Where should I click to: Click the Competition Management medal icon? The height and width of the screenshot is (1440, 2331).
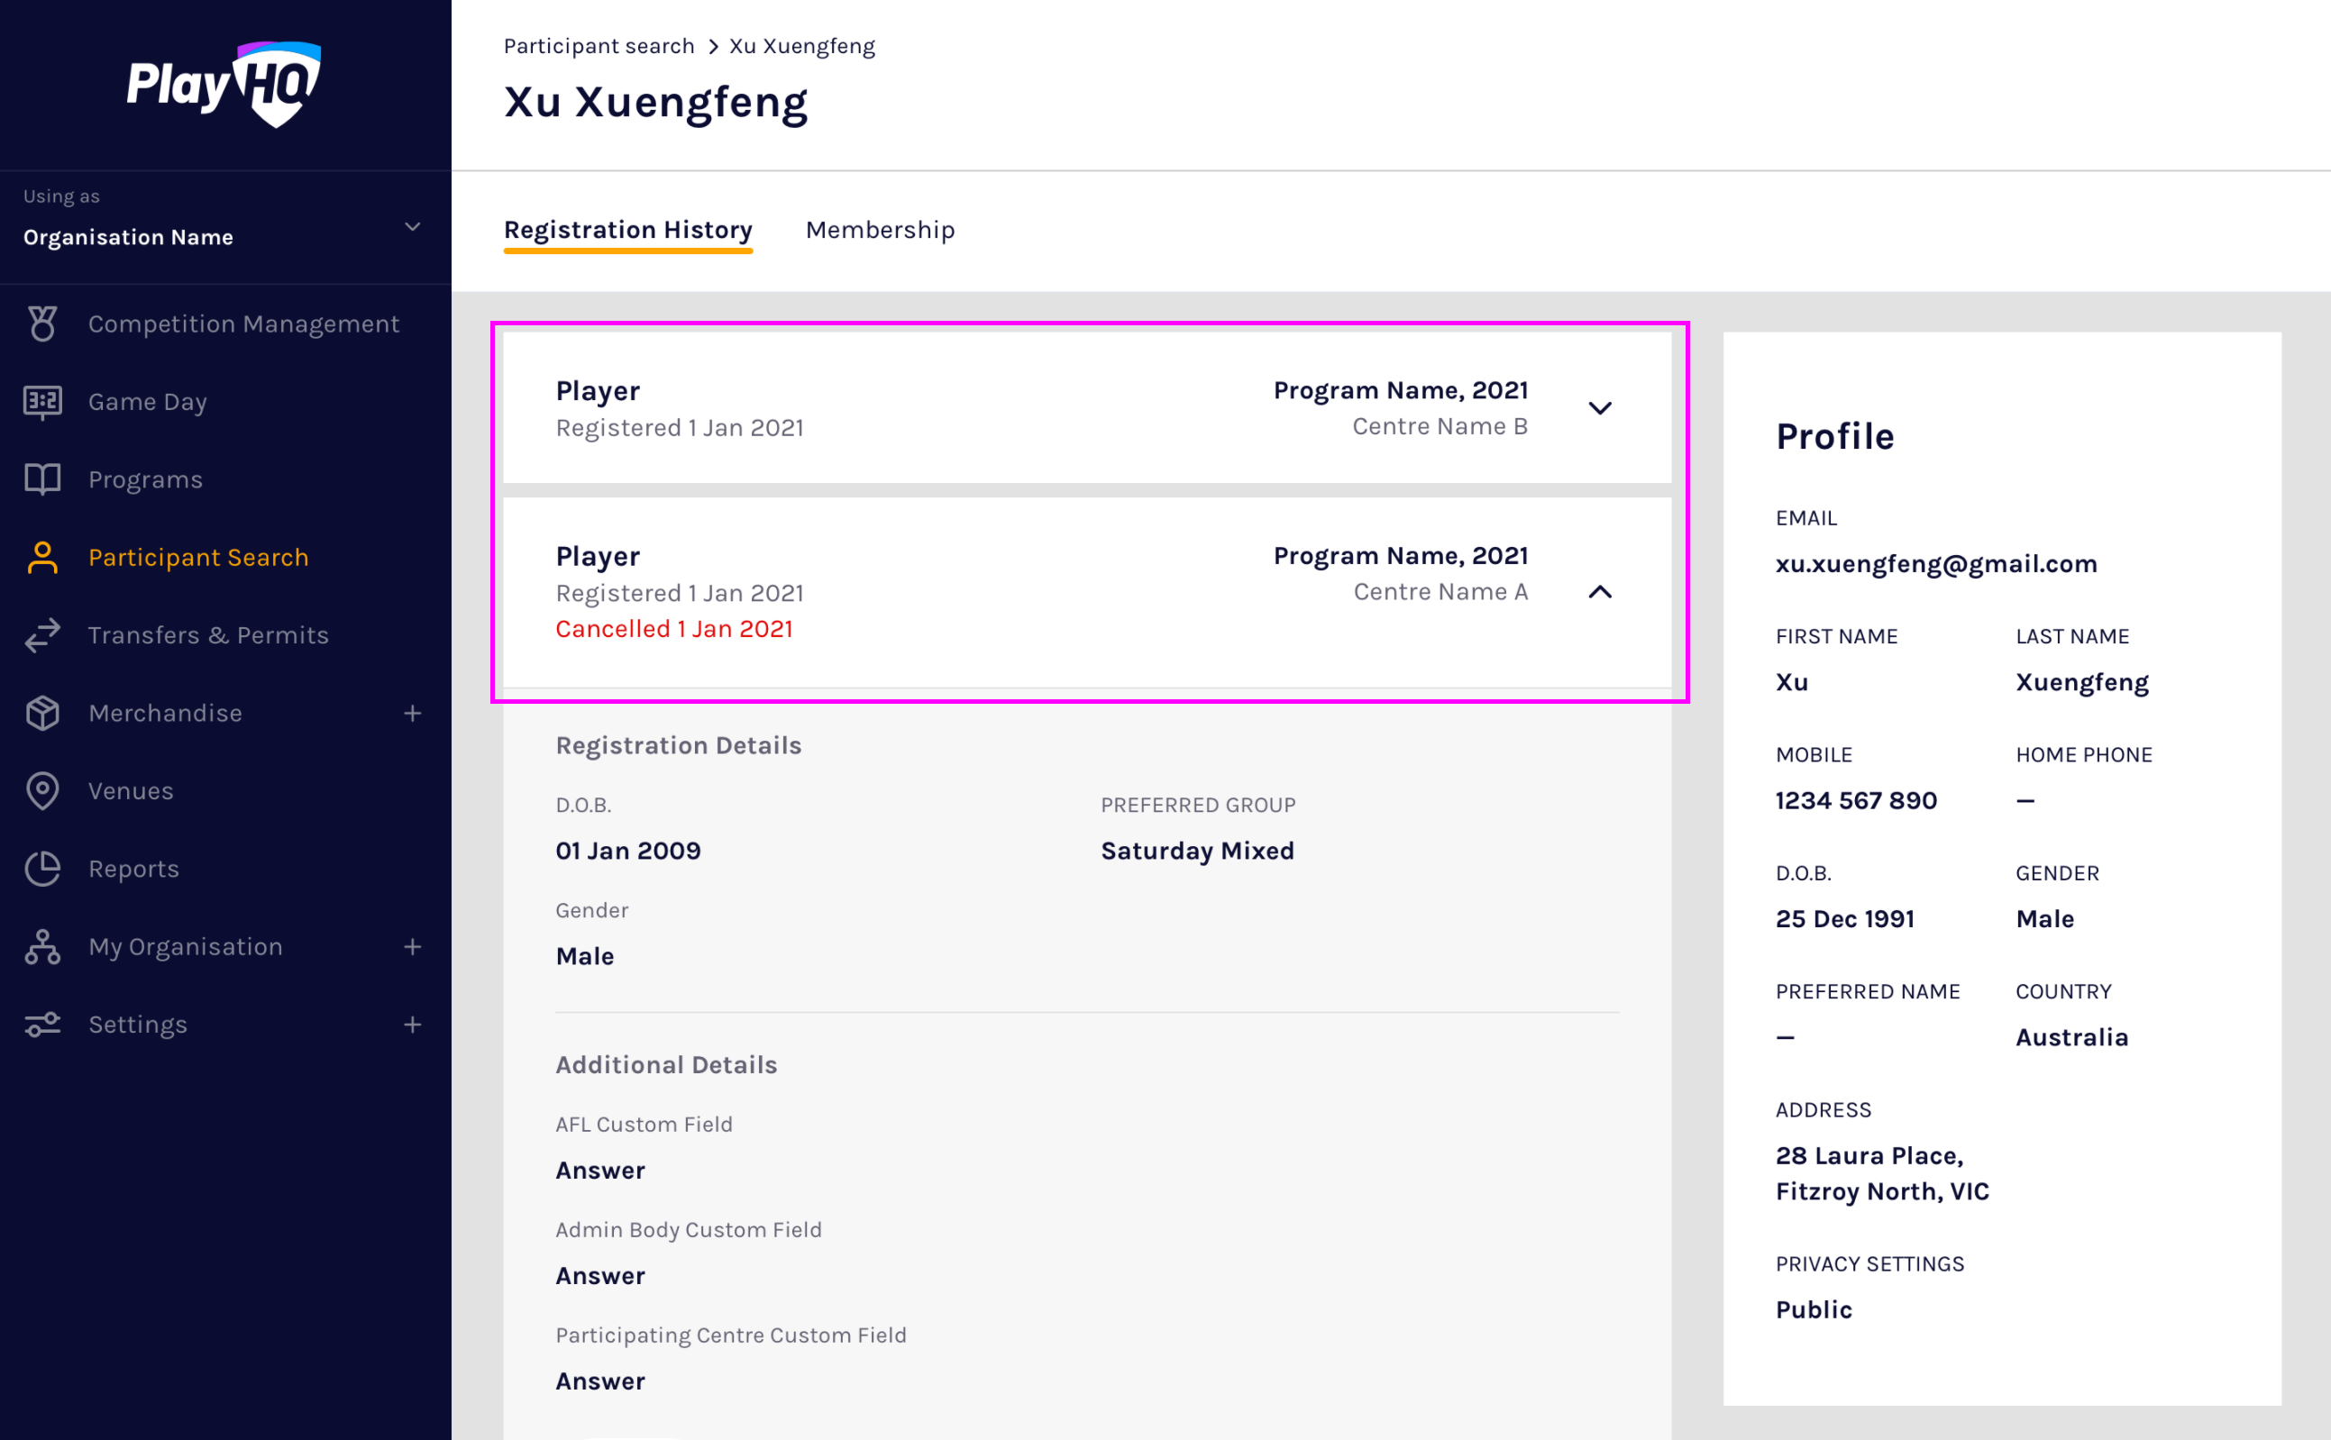(43, 324)
